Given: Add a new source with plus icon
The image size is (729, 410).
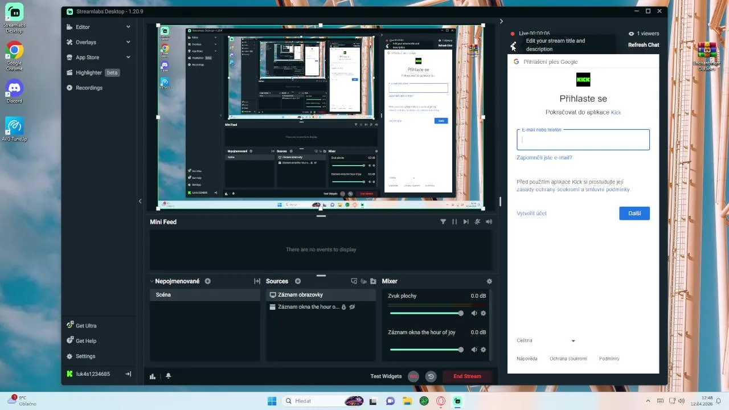Looking at the screenshot, I should coord(298,281).
